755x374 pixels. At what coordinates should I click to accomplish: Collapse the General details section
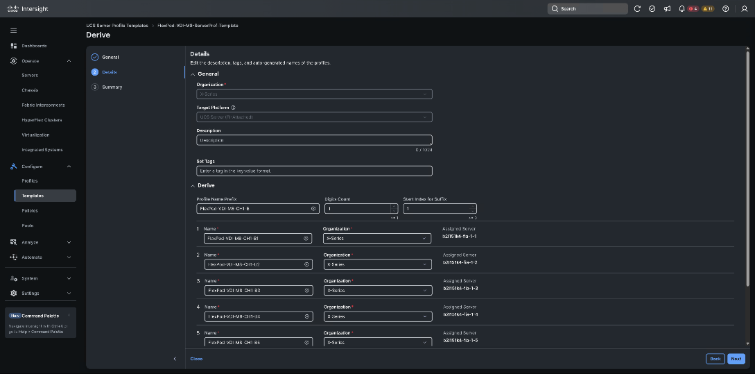(193, 74)
